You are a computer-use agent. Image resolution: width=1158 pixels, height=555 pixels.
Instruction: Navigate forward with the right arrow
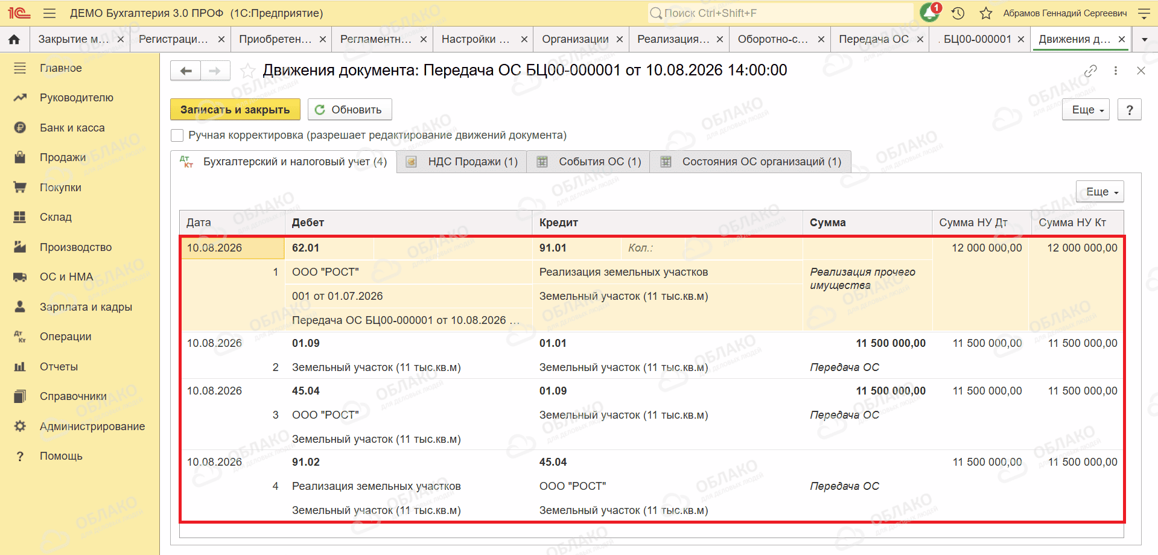pyautogui.click(x=215, y=71)
